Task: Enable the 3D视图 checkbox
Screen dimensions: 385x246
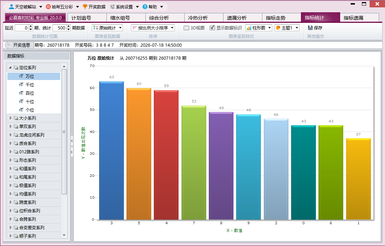Action: pyautogui.click(x=186, y=28)
